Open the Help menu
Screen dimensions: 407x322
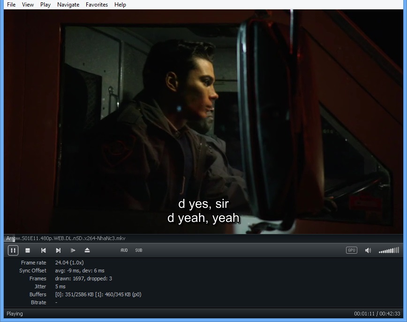tap(120, 5)
